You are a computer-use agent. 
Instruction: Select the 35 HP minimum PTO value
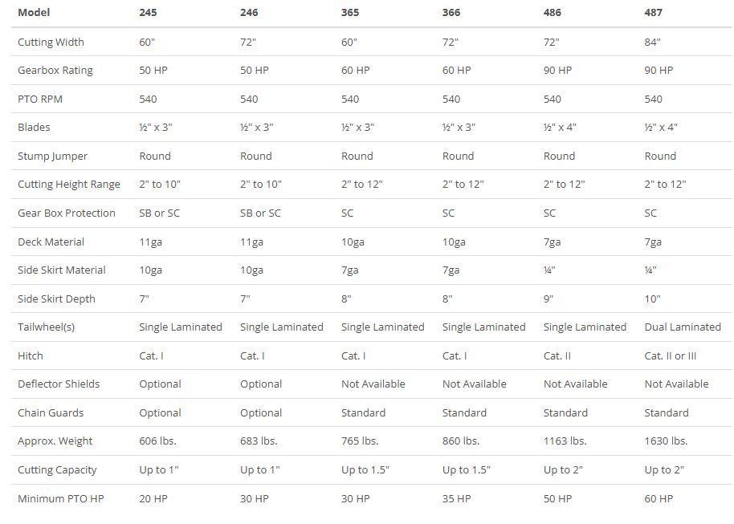coord(457,498)
